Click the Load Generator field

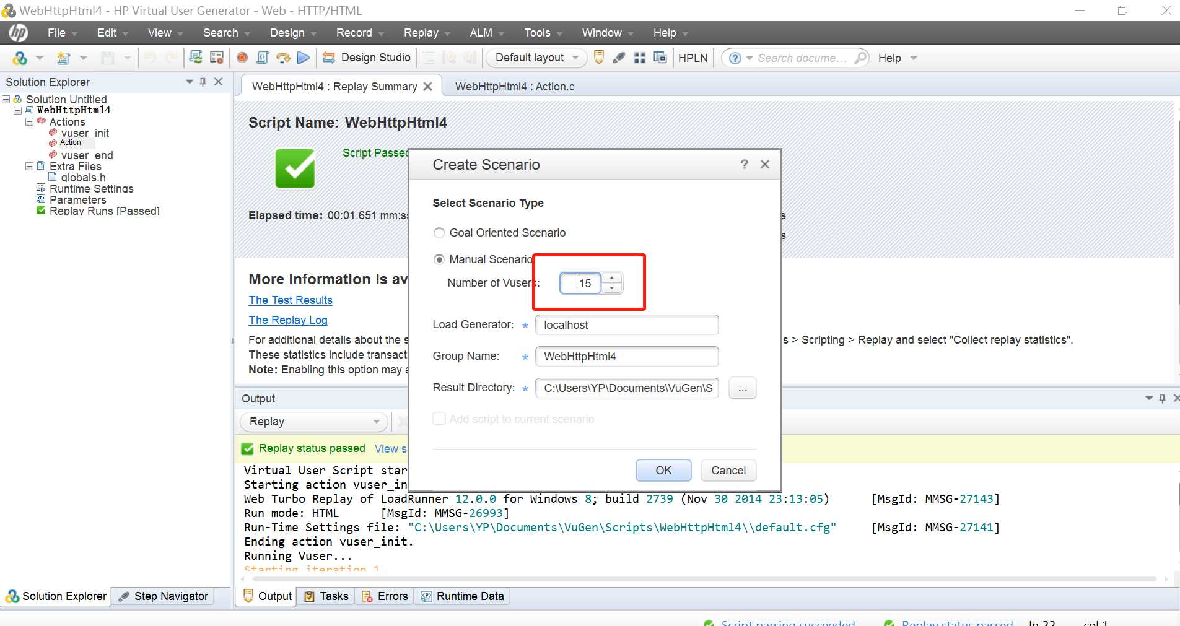(627, 325)
